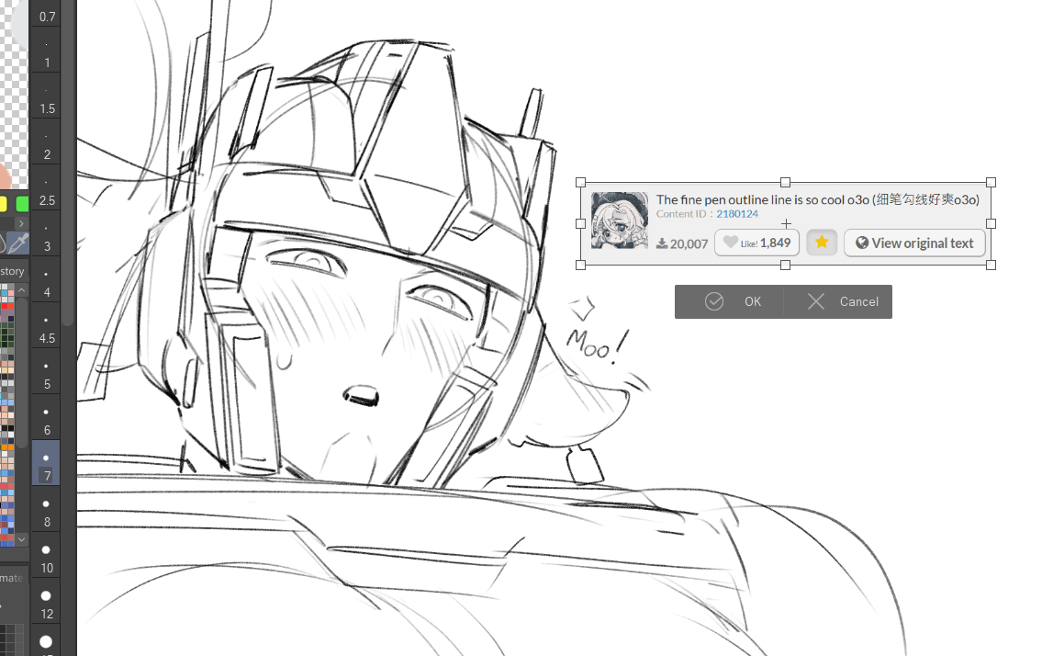
Task: Click the download count icon
Action: 662,243
